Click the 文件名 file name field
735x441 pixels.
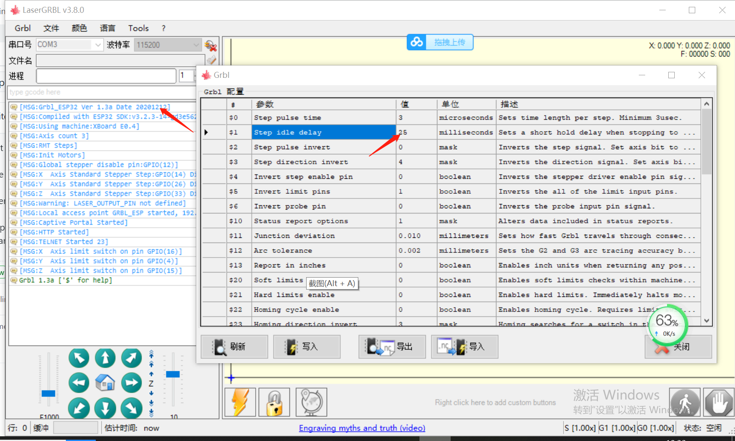(121, 60)
